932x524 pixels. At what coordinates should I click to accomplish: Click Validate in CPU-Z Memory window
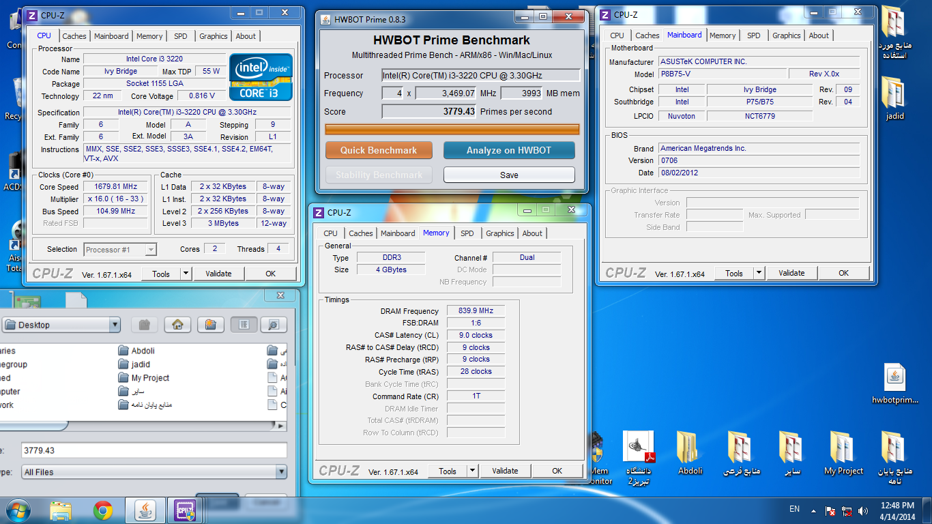click(x=505, y=471)
